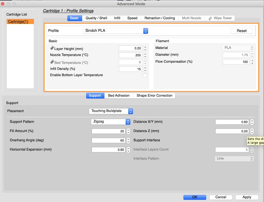Viewport: 264px width, 202px height.
Task: Open the Placement dropdown set to Touching Buildplate
Action: coord(111,111)
